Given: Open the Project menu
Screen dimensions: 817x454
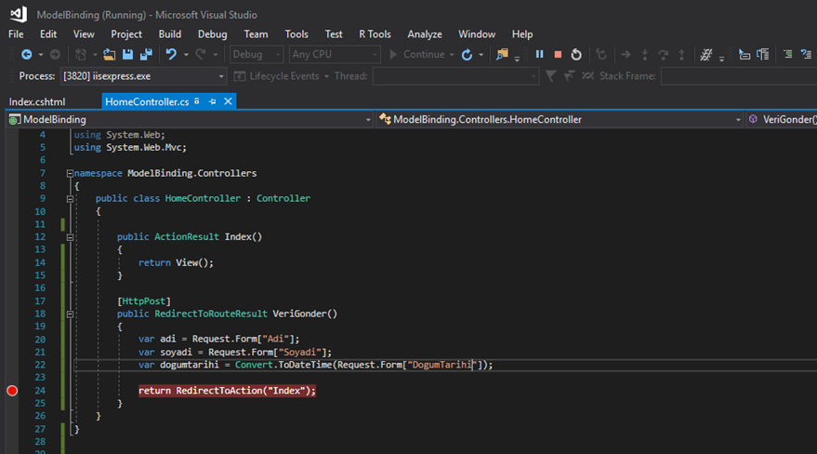Looking at the screenshot, I should [x=126, y=33].
